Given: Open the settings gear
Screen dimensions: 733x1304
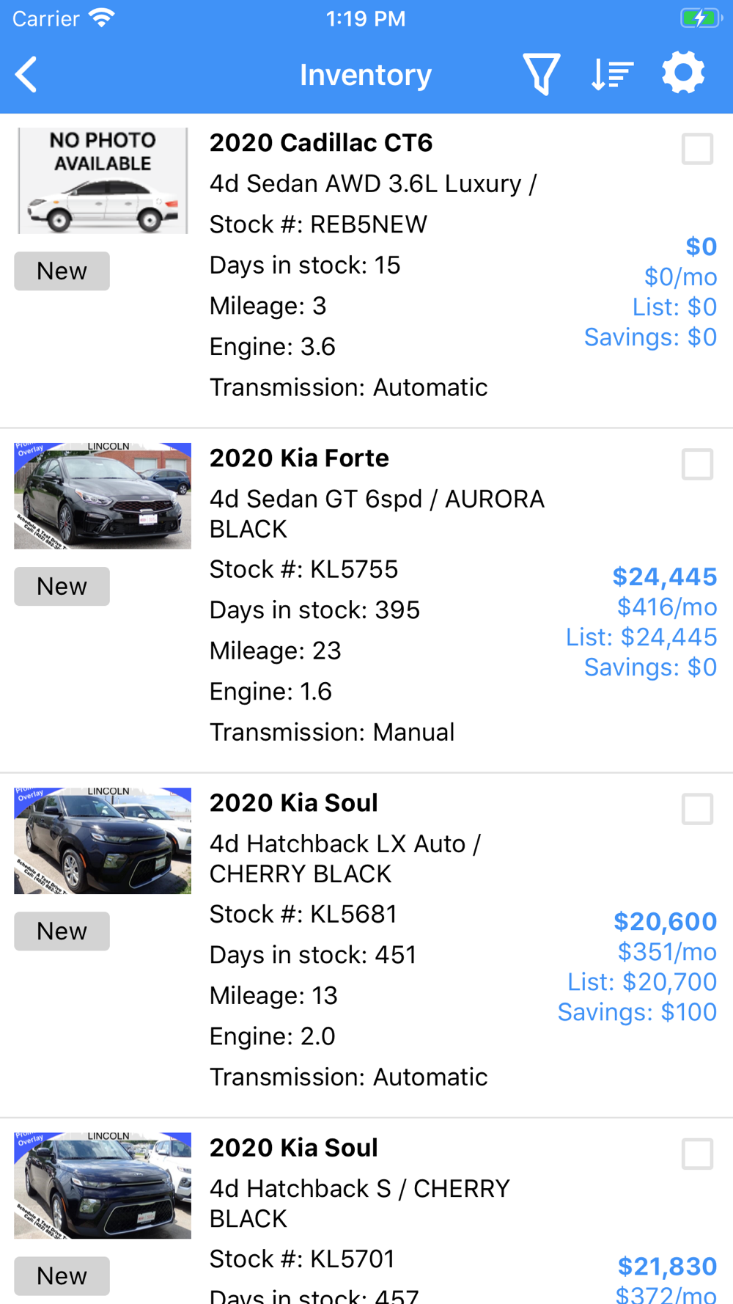Looking at the screenshot, I should click(683, 73).
